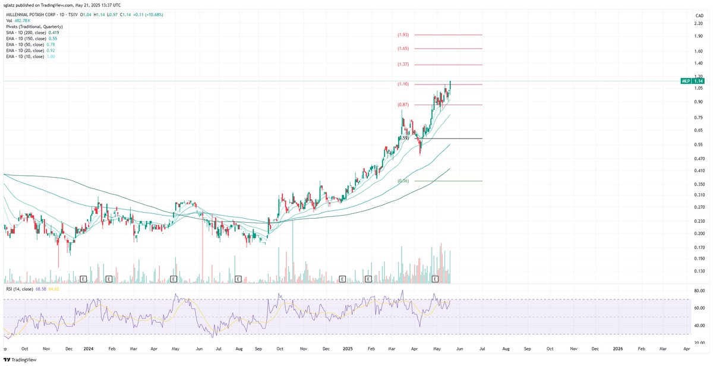Click the sglatz published on TradingView.com header
This screenshot has width=713, height=366.
pos(63,4)
